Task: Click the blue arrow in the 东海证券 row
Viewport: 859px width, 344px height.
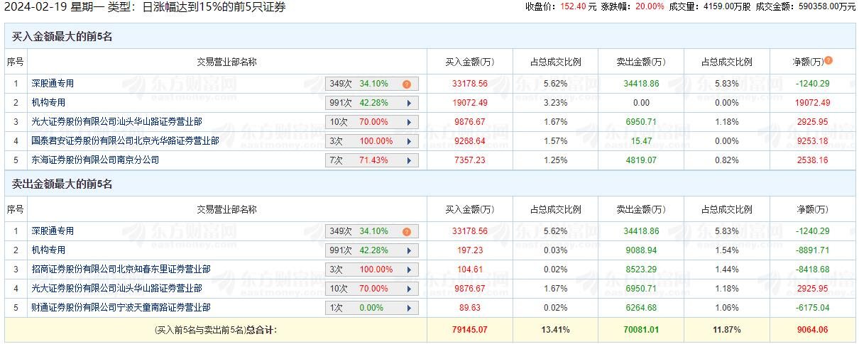Action: tap(409, 160)
